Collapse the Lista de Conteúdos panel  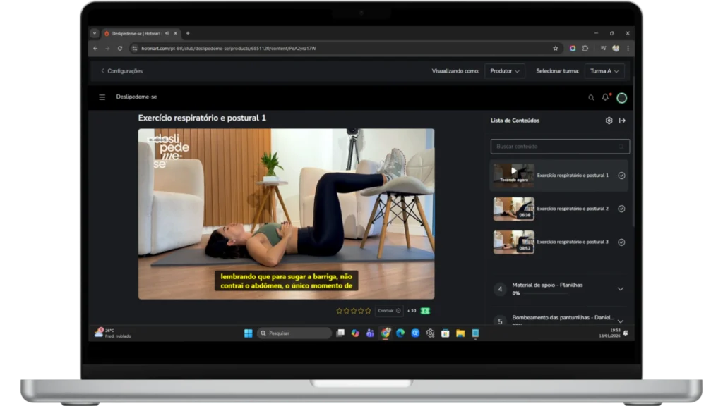coord(622,121)
